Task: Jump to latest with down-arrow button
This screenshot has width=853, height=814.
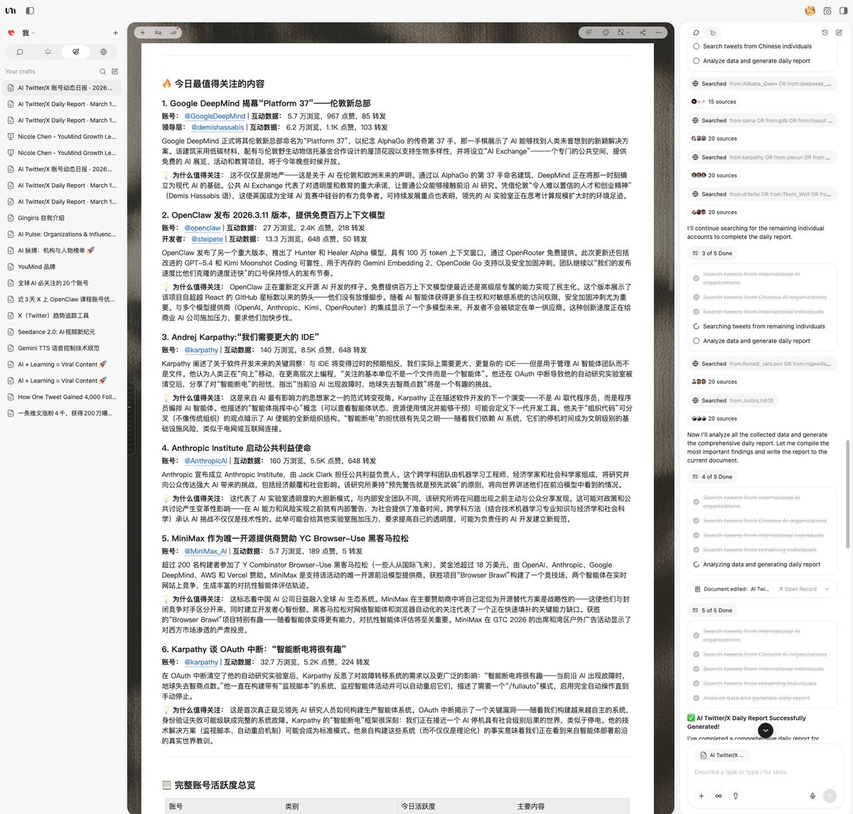Action: point(766,730)
